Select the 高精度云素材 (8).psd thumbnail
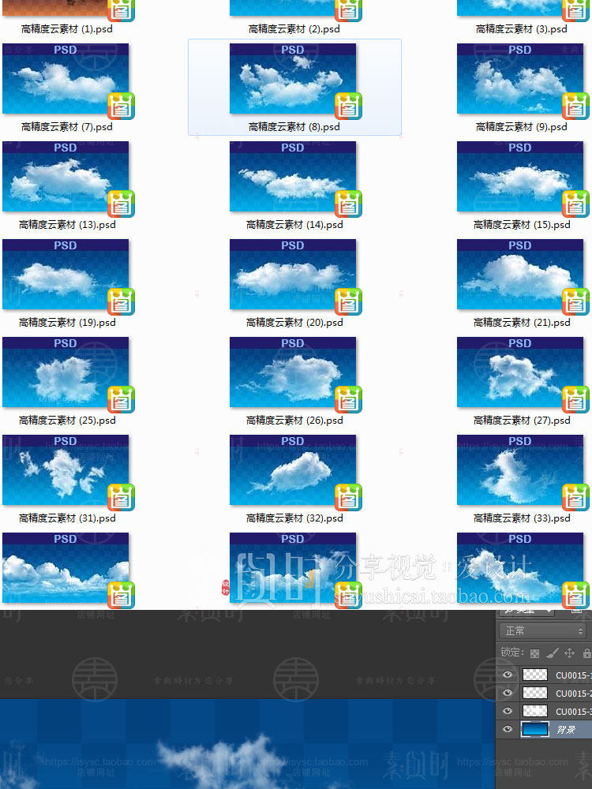592x789 pixels. [293, 78]
